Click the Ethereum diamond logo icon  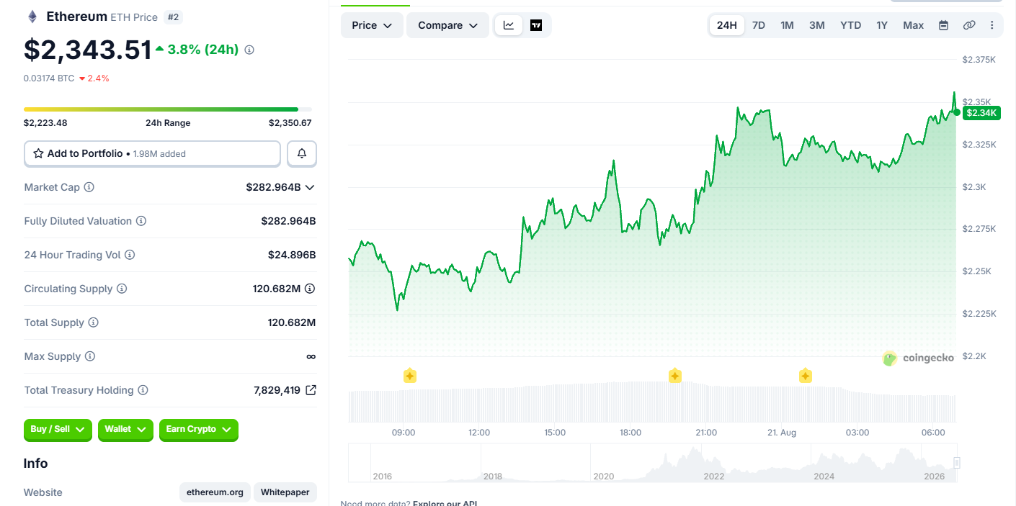pyautogui.click(x=32, y=17)
